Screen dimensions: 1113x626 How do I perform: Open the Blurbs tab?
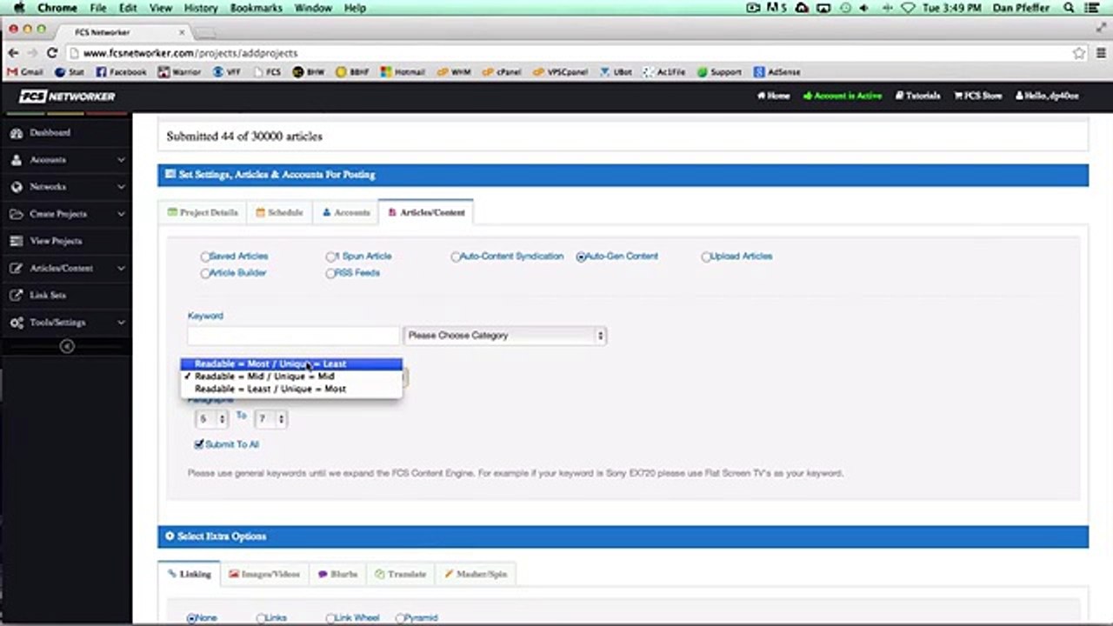coord(337,574)
